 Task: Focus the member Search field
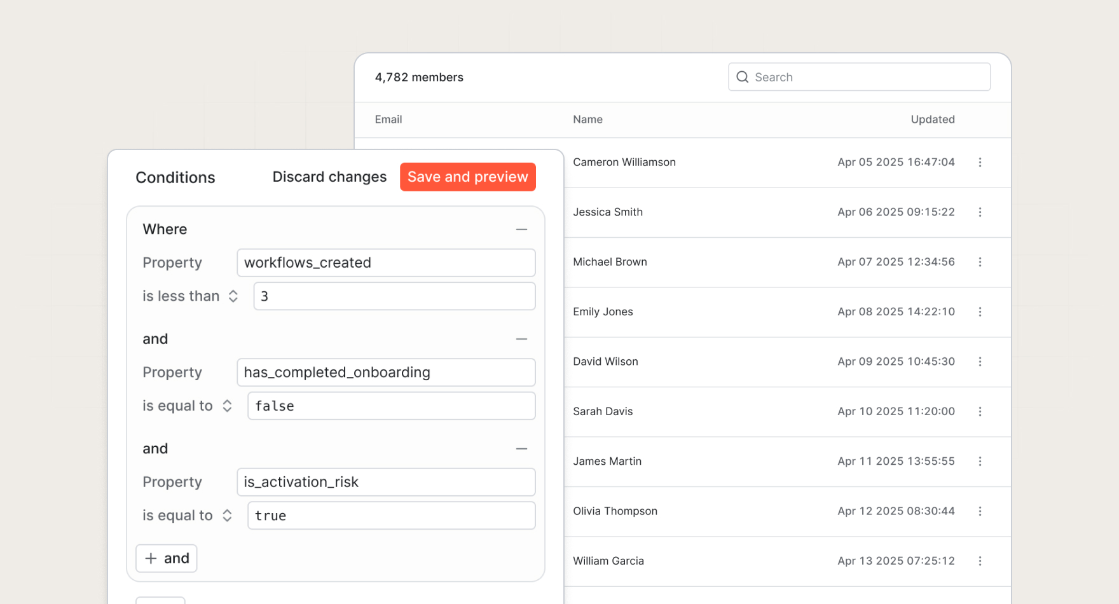(867, 77)
